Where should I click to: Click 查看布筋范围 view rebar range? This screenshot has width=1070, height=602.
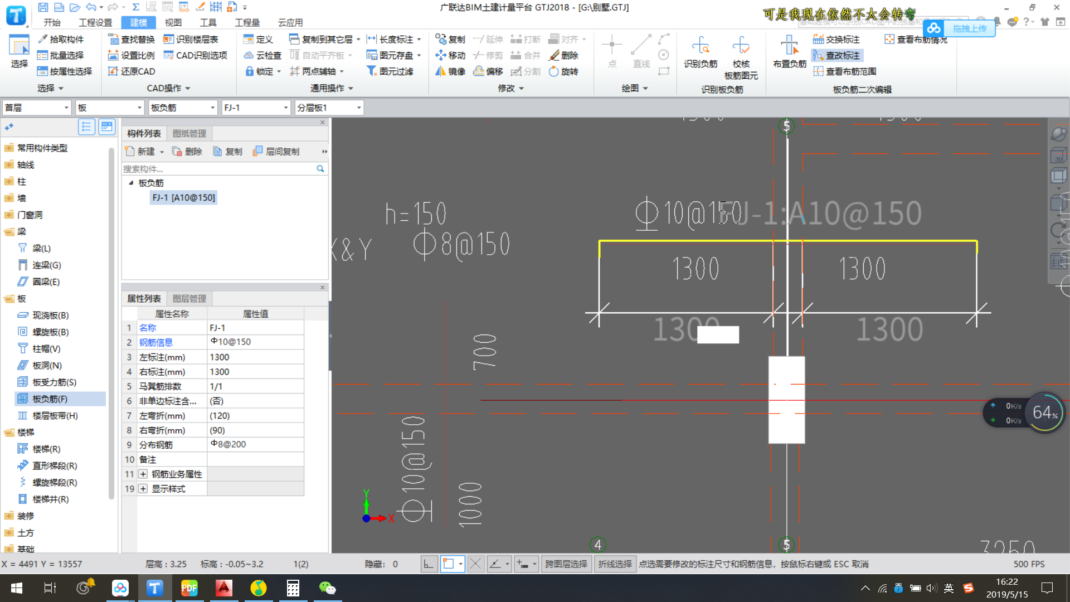844,71
